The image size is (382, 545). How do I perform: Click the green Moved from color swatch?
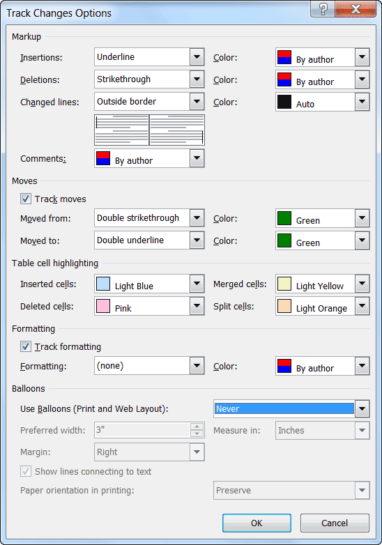tap(284, 218)
